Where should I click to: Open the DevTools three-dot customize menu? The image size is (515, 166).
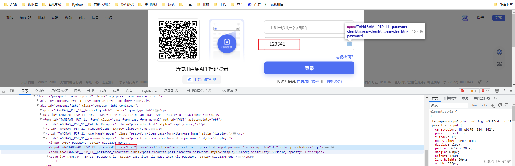[x=505, y=91]
